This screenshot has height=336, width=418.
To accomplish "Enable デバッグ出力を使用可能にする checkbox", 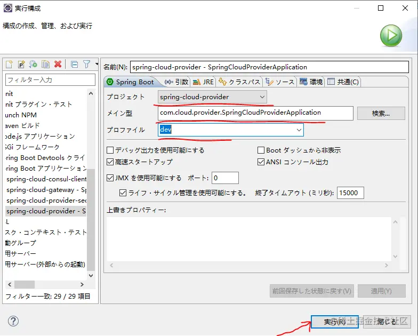I will pos(110,150).
